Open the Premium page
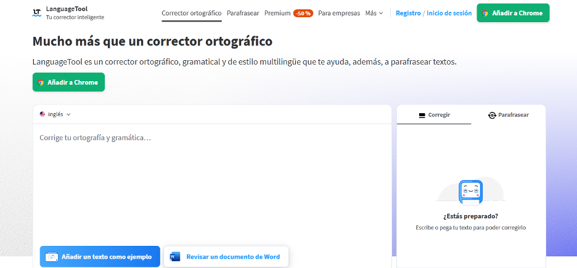 tap(277, 13)
